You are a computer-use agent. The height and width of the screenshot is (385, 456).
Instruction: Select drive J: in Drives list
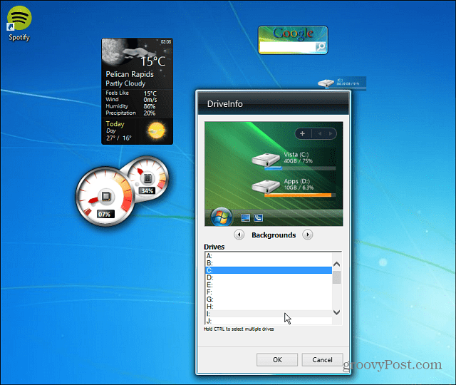tap(269, 321)
